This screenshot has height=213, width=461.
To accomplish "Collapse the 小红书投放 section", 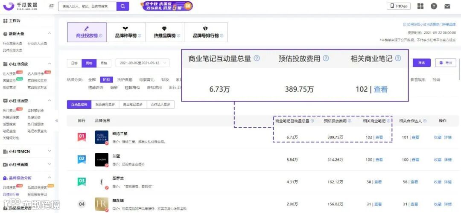I will point(50,64).
